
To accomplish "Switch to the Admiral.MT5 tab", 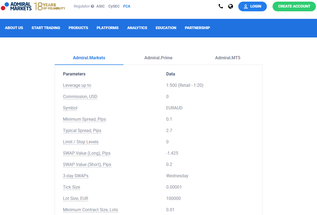I will pos(228,58).
